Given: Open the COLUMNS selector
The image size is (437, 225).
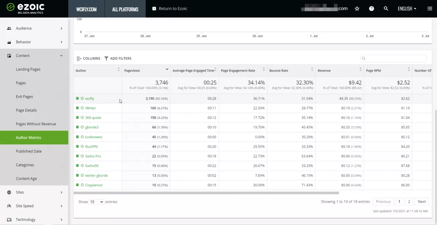Looking at the screenshot, I should pos(88,58).
